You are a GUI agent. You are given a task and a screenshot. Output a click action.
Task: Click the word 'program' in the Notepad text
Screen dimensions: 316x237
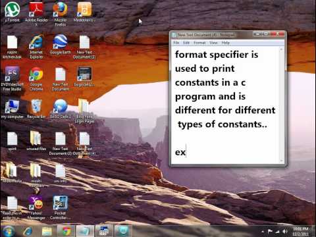[196, 97]
